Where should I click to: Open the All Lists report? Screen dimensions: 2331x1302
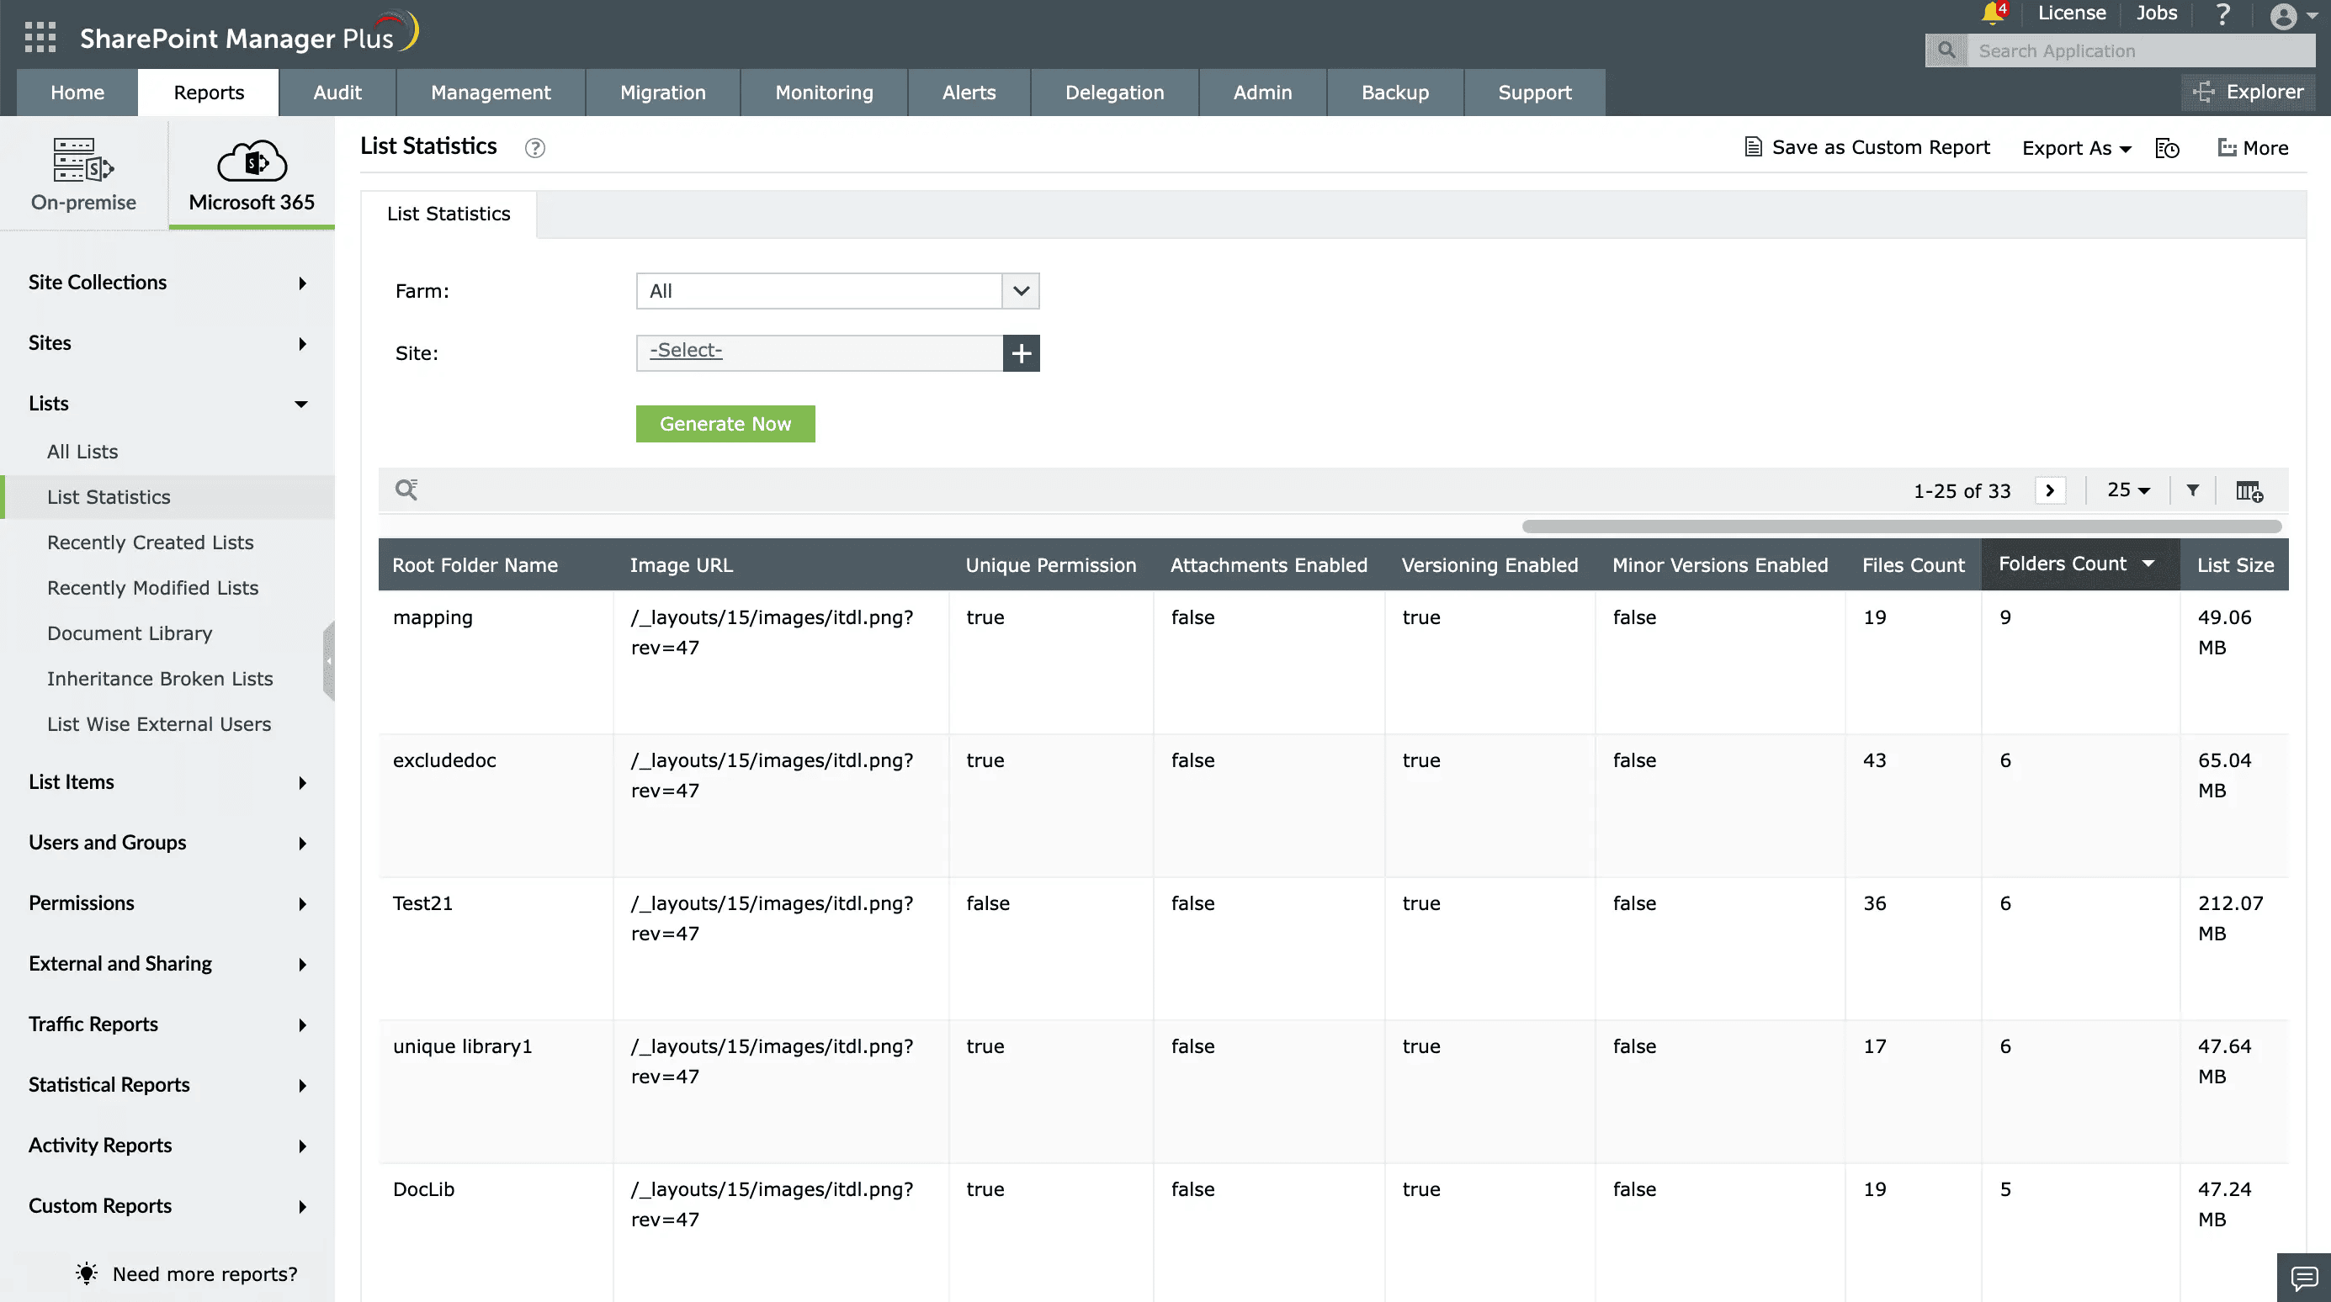click(x=82, y=451)
